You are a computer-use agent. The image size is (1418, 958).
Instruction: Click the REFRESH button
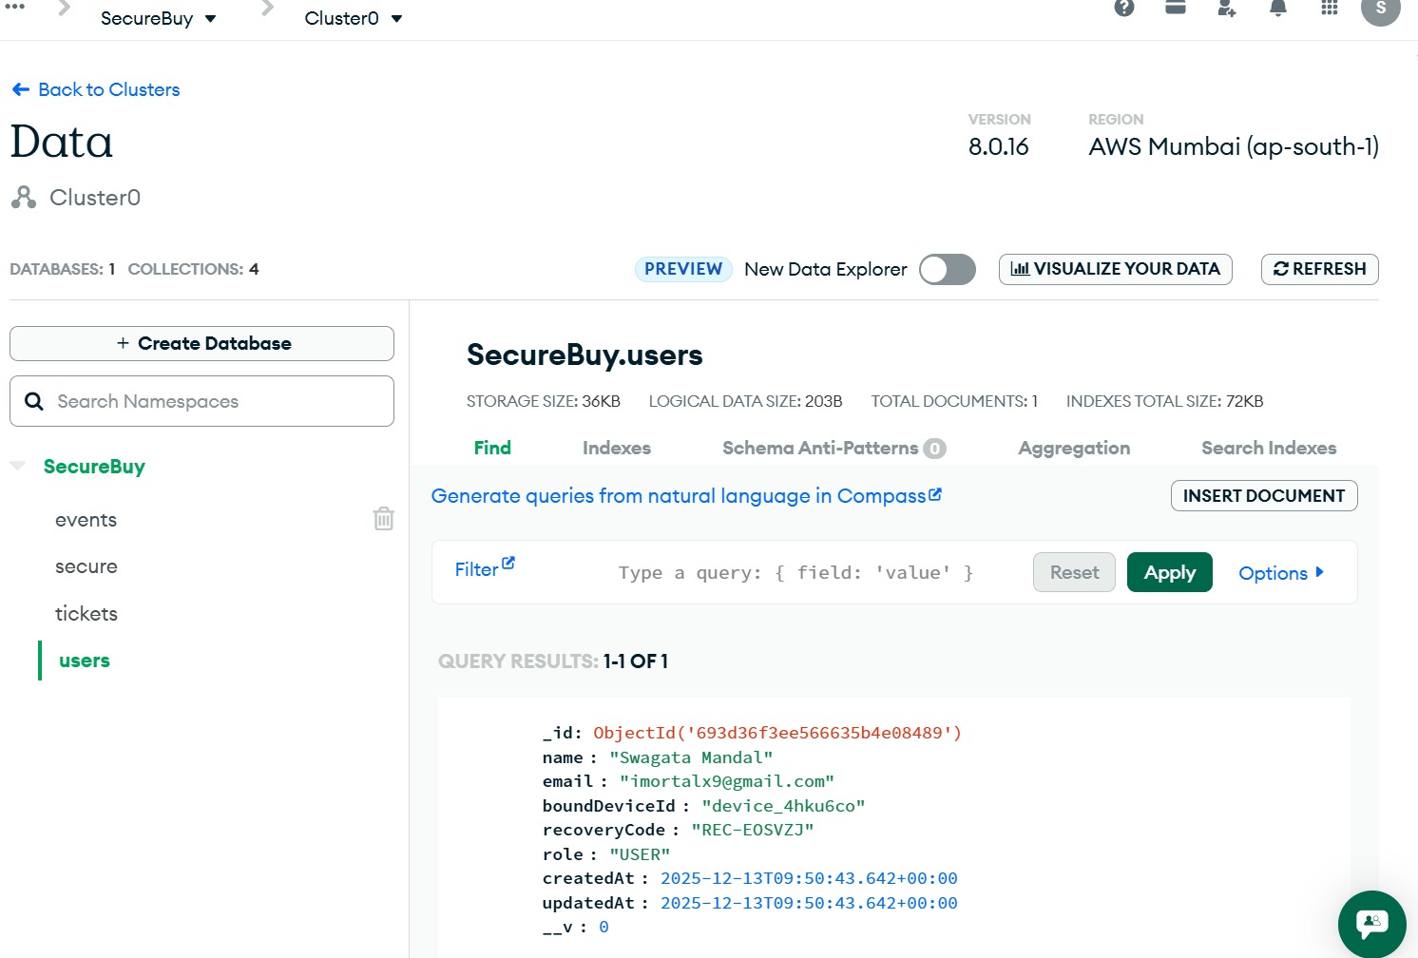pos(1320,269)
